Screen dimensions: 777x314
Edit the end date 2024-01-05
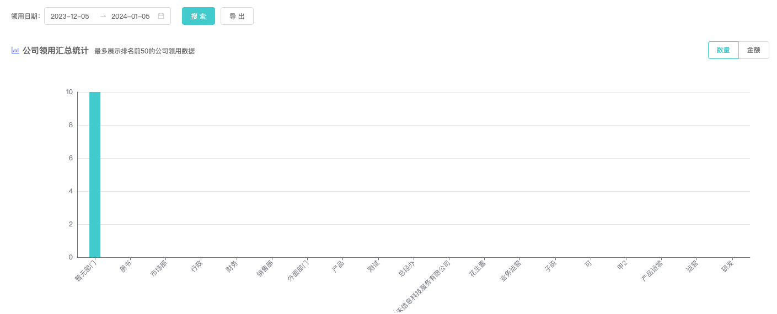131,17
